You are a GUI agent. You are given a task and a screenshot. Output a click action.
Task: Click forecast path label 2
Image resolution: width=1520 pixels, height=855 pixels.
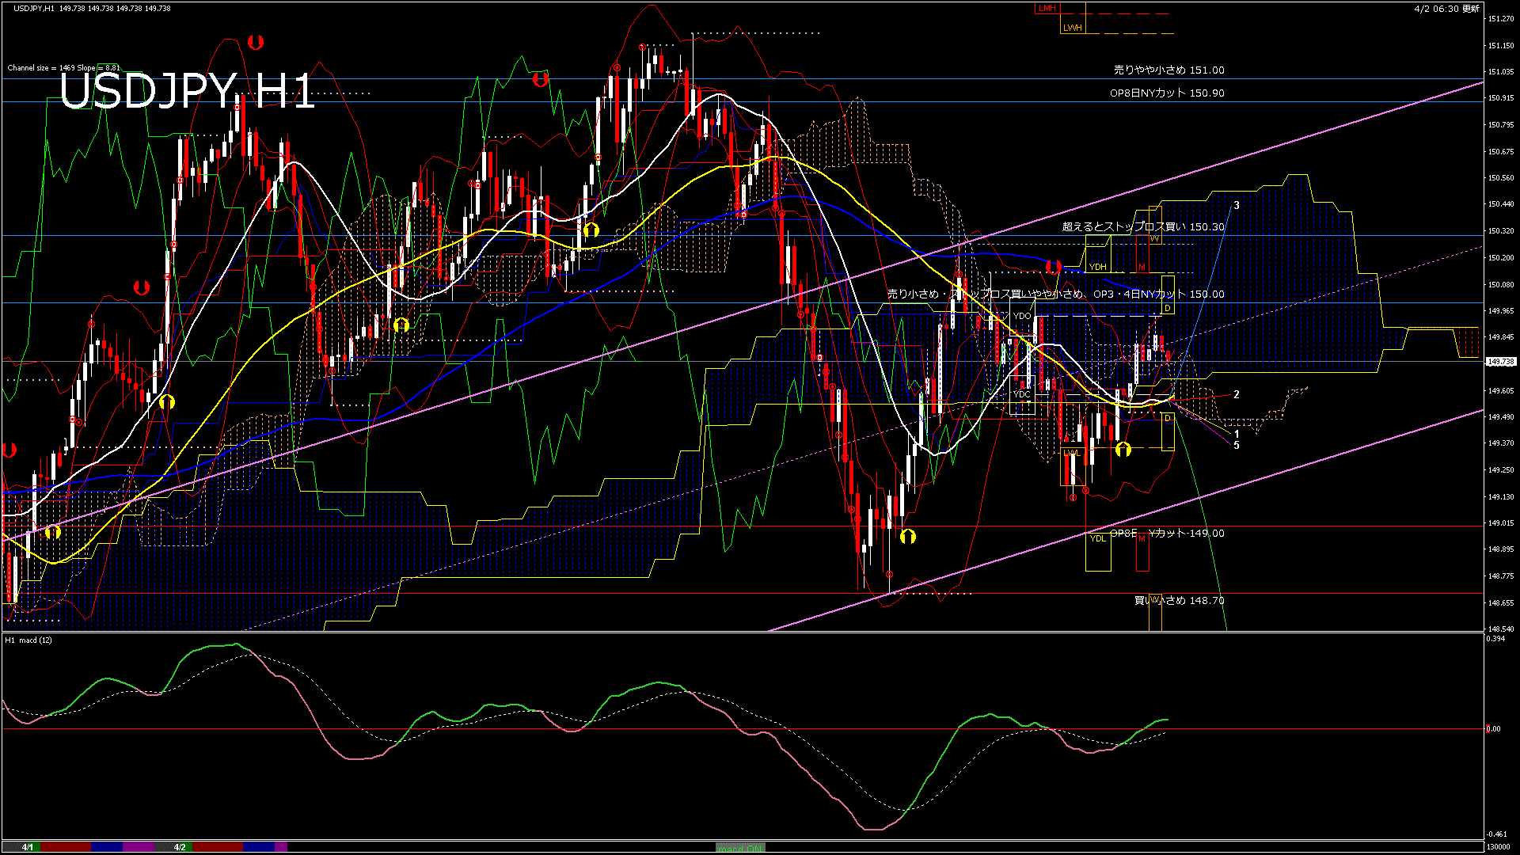pos(1237,394)
